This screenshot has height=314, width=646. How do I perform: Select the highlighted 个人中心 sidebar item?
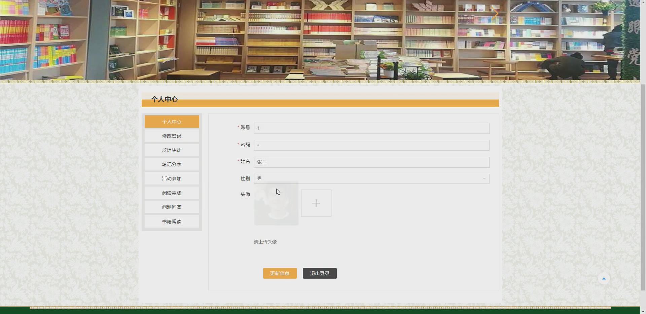(172, 121)
